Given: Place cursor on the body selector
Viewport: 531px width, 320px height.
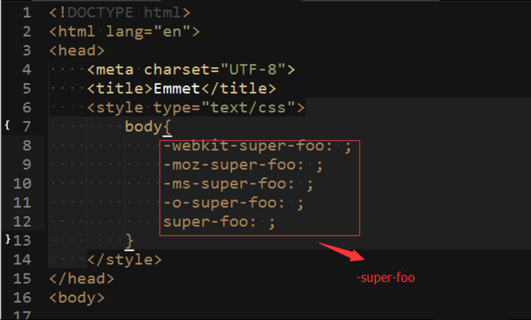Looking at the screenshot, I should (x=143, y=127).
